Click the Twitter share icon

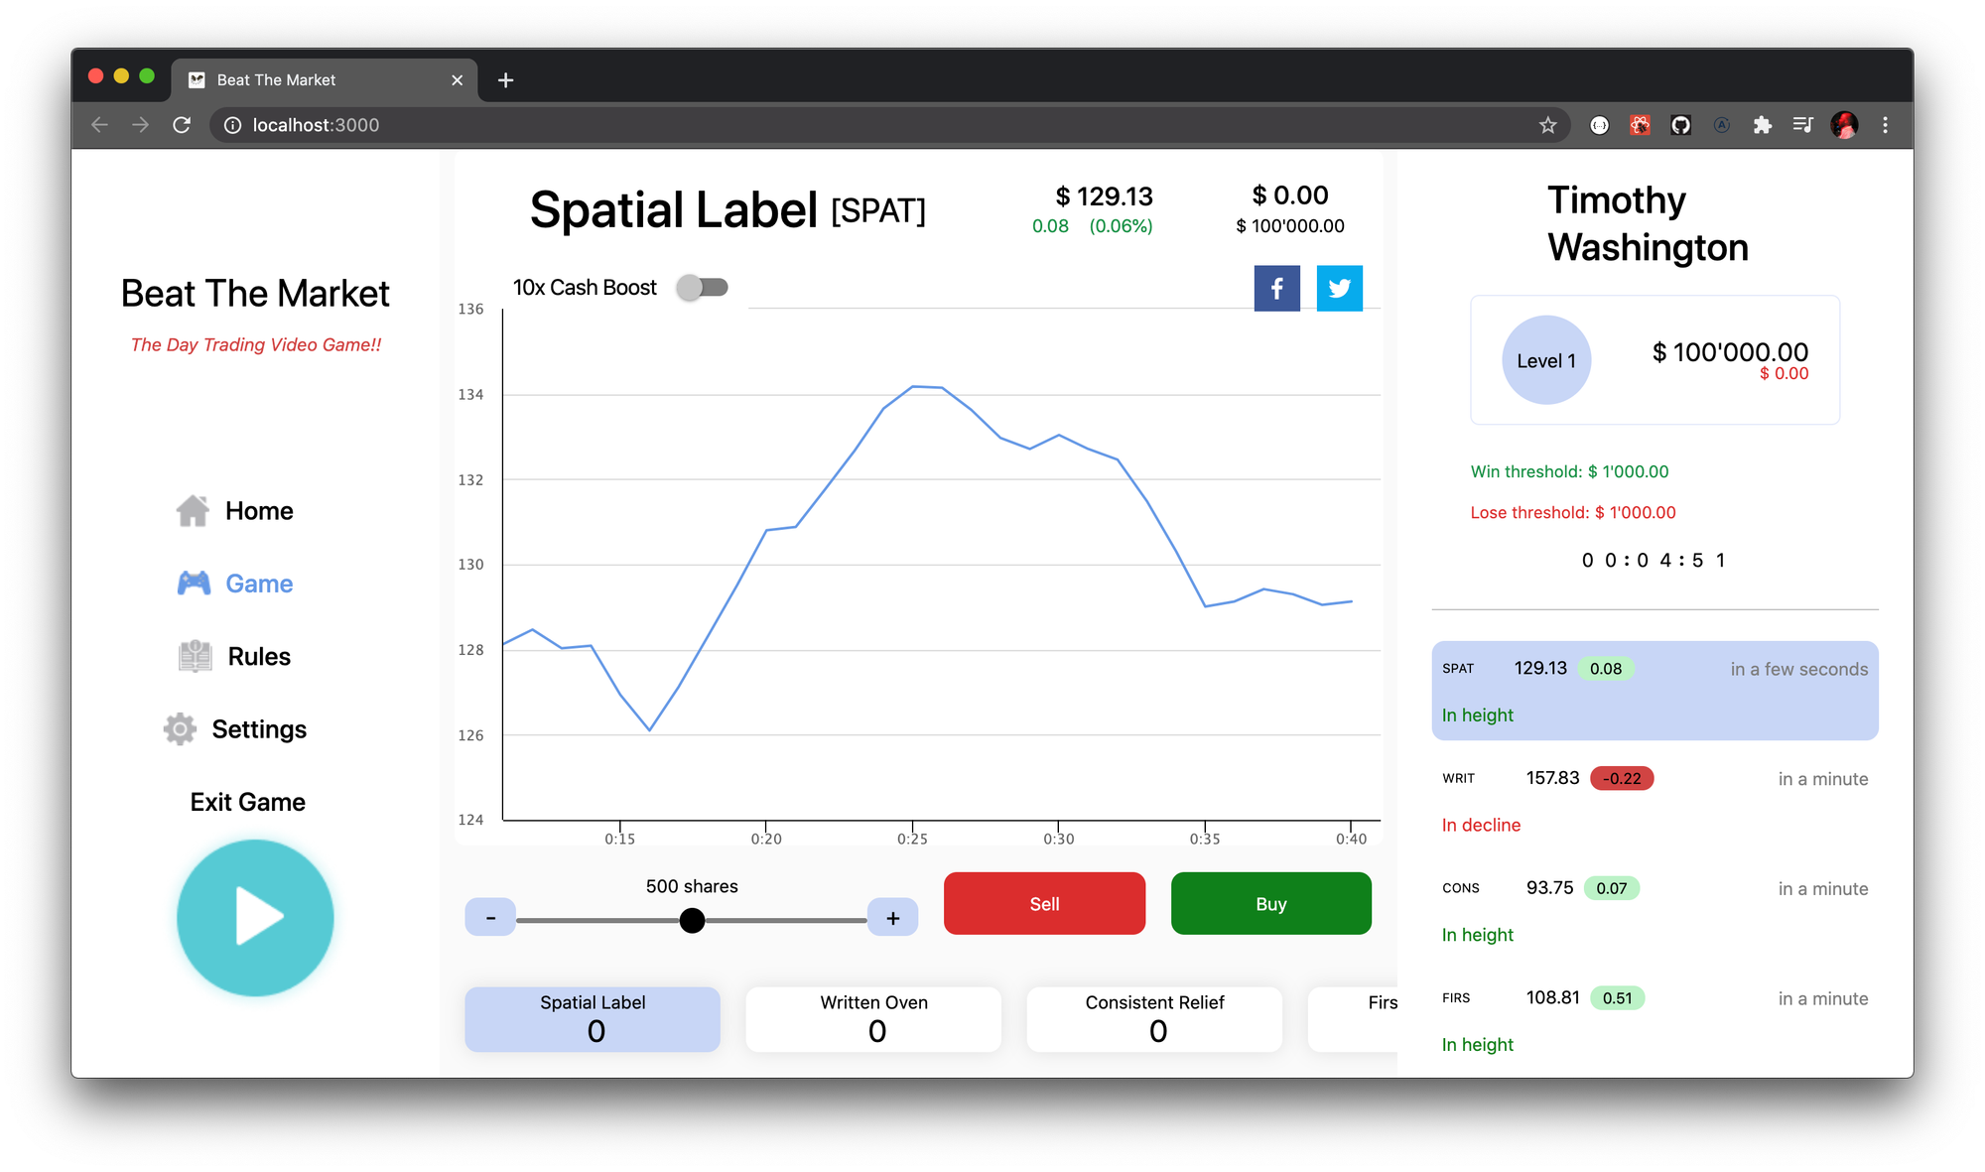(1339, 288)
